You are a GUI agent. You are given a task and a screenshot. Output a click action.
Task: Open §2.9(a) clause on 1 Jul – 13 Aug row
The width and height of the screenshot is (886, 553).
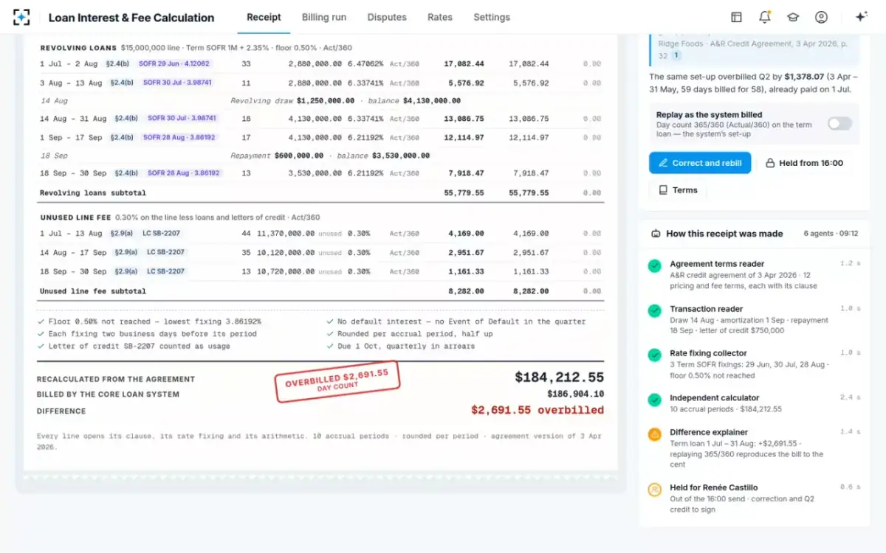(x=123, y=233)
